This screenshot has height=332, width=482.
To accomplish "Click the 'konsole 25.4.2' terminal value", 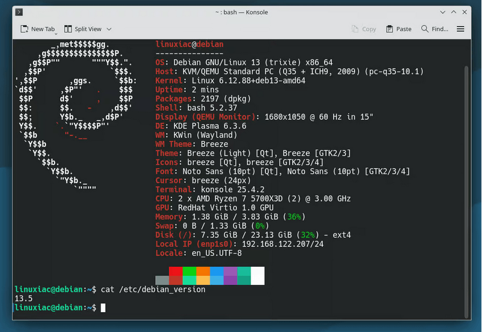I will [232, 190].
